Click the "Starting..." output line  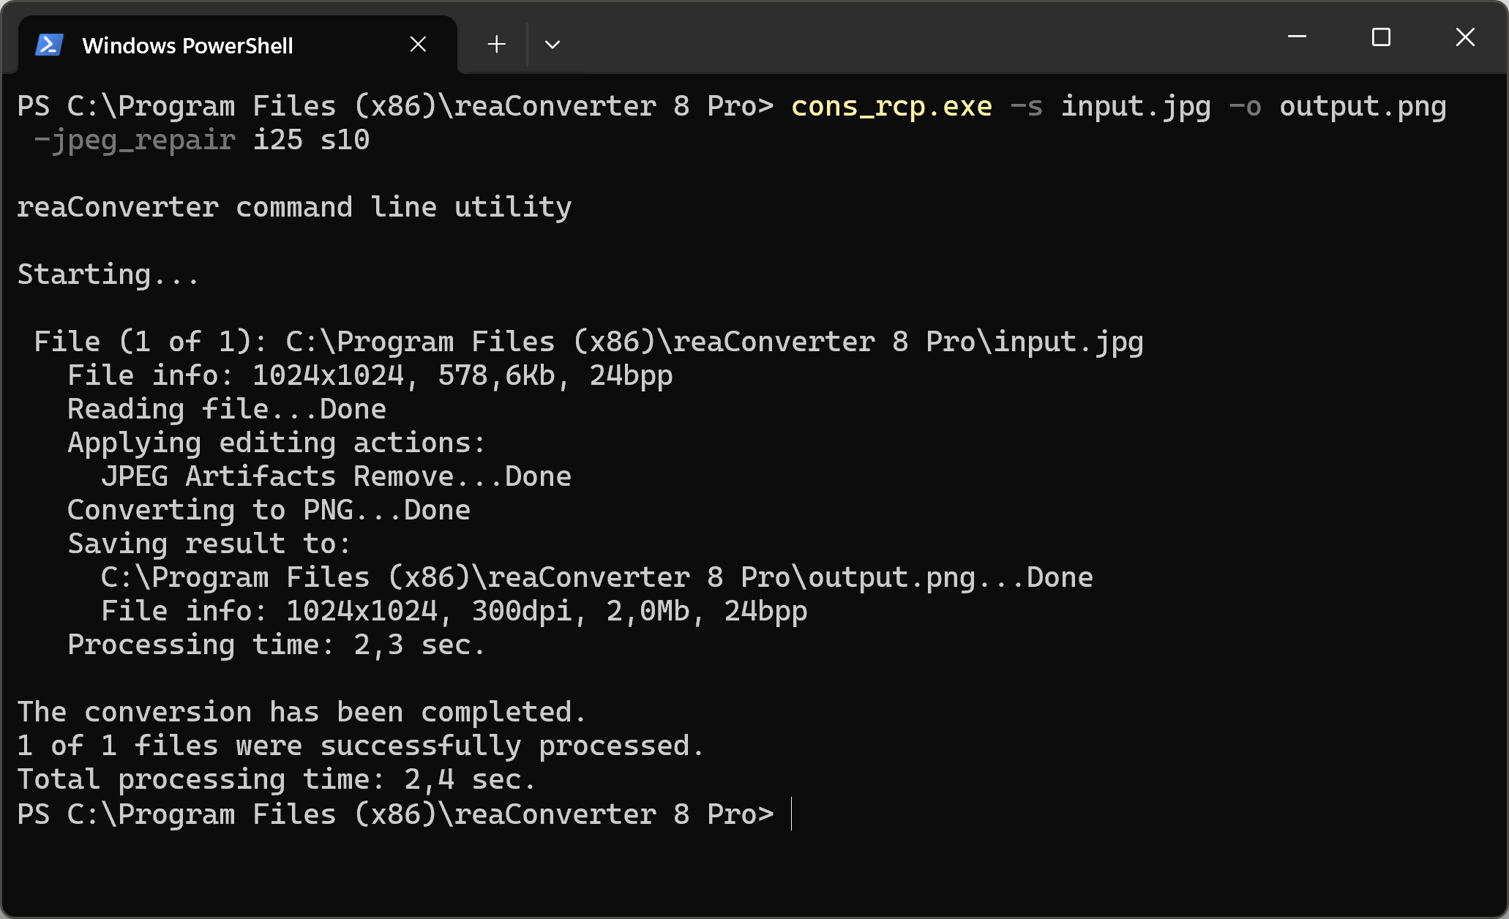[108, 274]
